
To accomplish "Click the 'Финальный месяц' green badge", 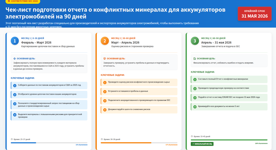I will pos(202,144).
